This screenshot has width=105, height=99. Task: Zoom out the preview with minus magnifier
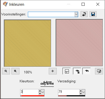point(6,71)
